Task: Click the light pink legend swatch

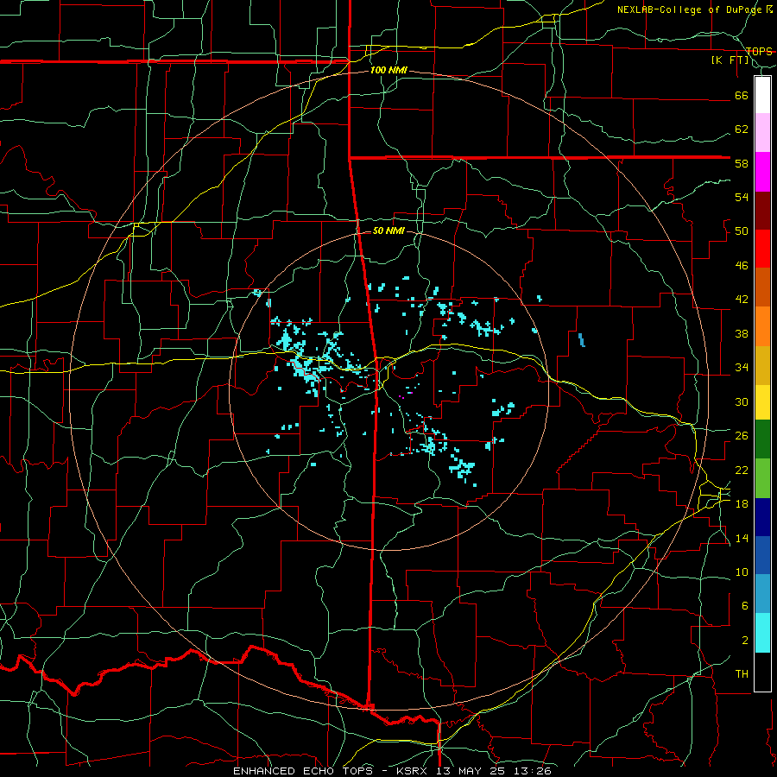Action: 762,132
